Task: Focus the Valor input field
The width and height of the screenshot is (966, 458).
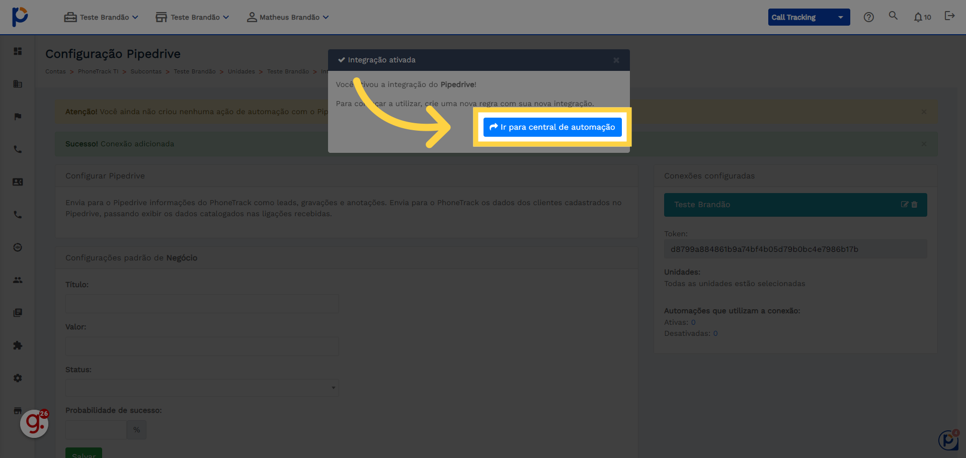Action: pyautogui.click(x=202, y=346)
